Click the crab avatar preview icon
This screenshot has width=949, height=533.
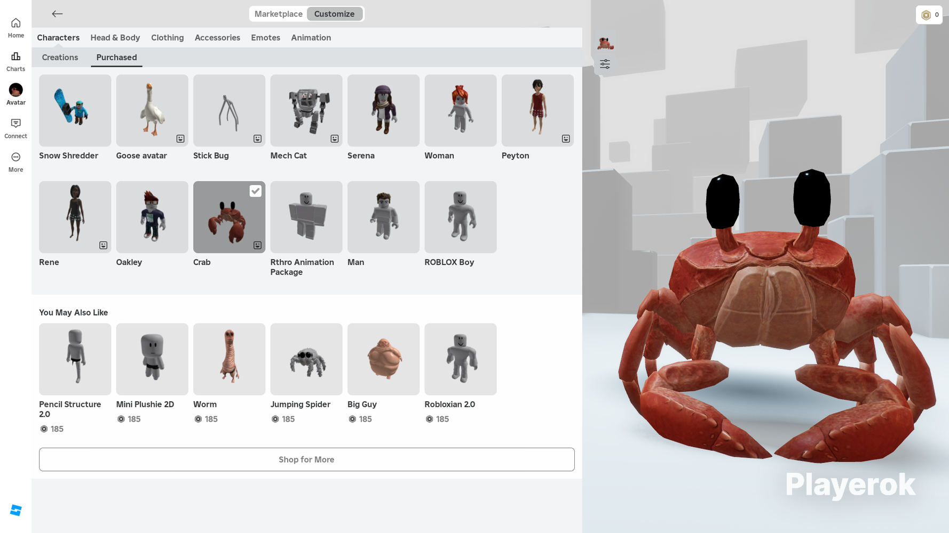(x=605, y=43)
